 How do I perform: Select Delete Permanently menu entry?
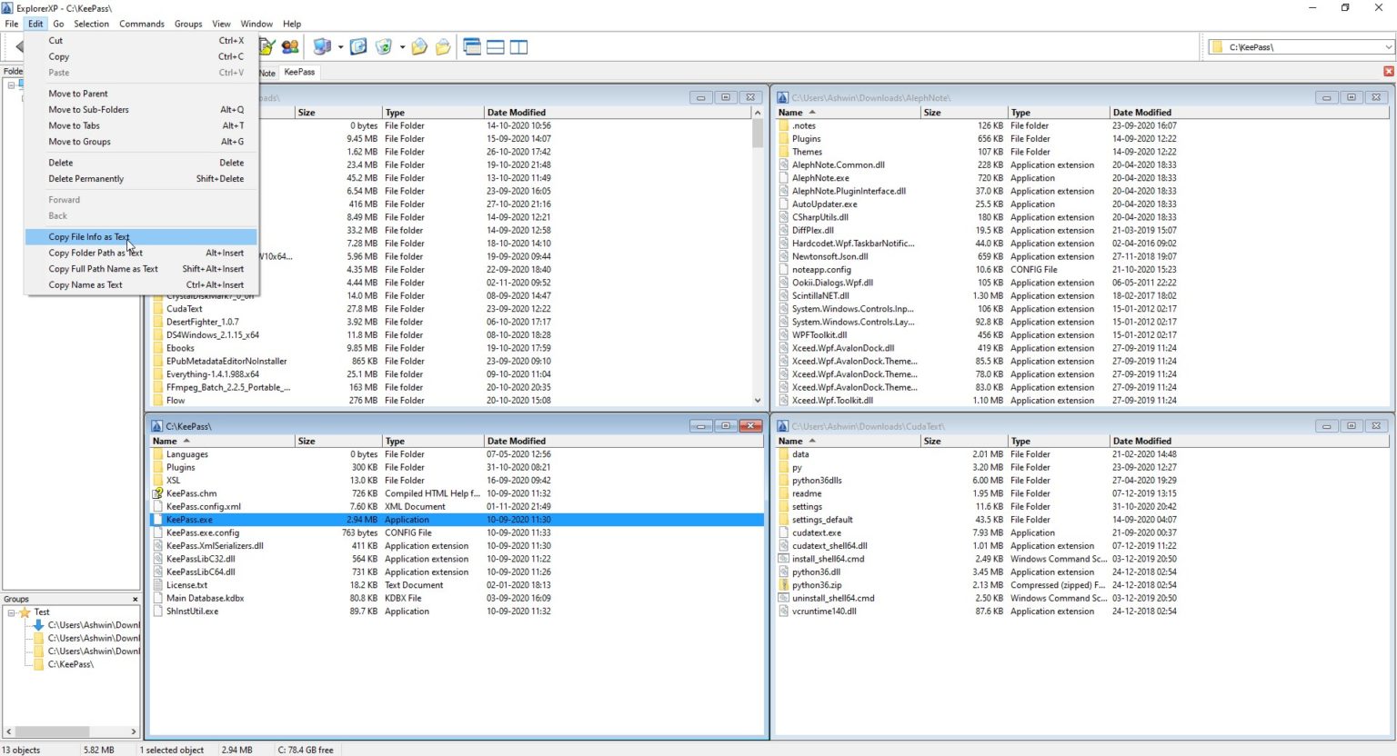pos(85,178)
